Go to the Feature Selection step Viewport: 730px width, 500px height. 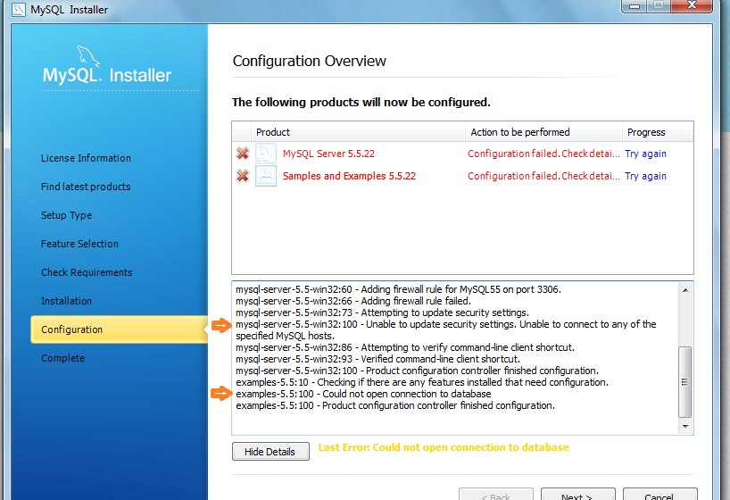coord(79,244)
